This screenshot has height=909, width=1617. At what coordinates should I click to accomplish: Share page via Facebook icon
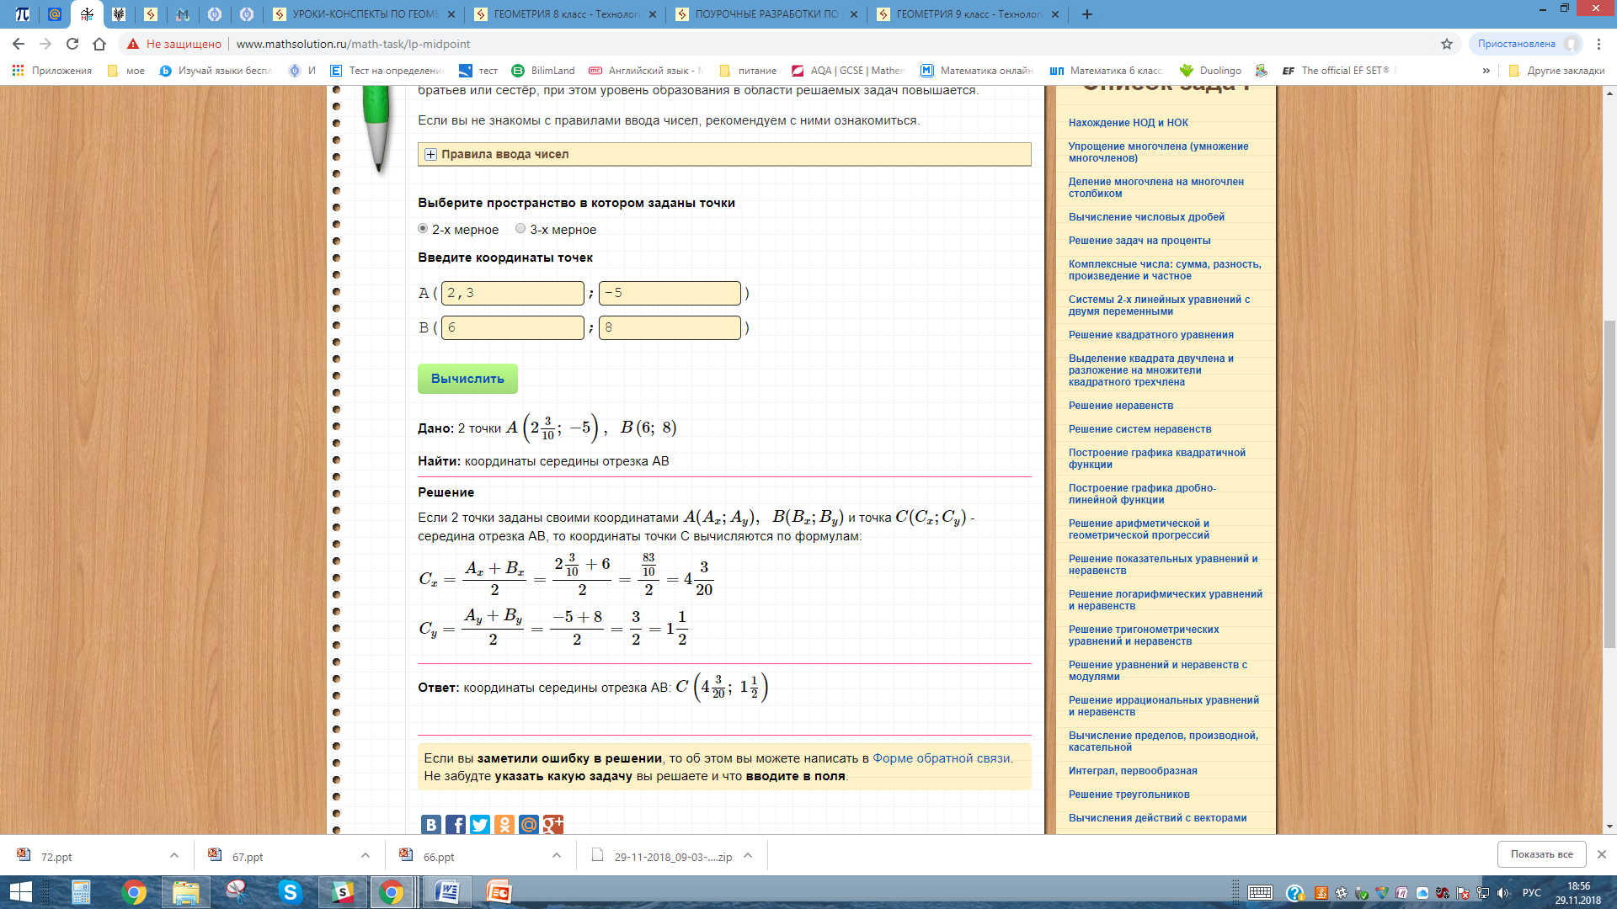pyautogui.click(x=455, y=824)
